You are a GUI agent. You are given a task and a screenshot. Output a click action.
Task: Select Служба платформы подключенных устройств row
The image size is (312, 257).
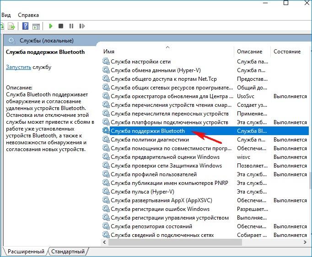tap(205, 122)
